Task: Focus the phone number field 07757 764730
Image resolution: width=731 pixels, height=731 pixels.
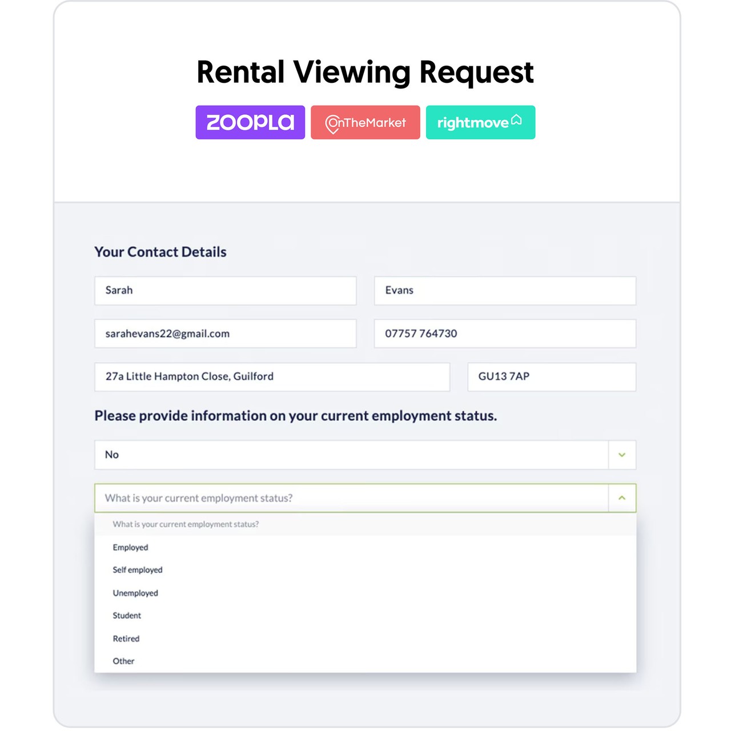Action: 505,334
